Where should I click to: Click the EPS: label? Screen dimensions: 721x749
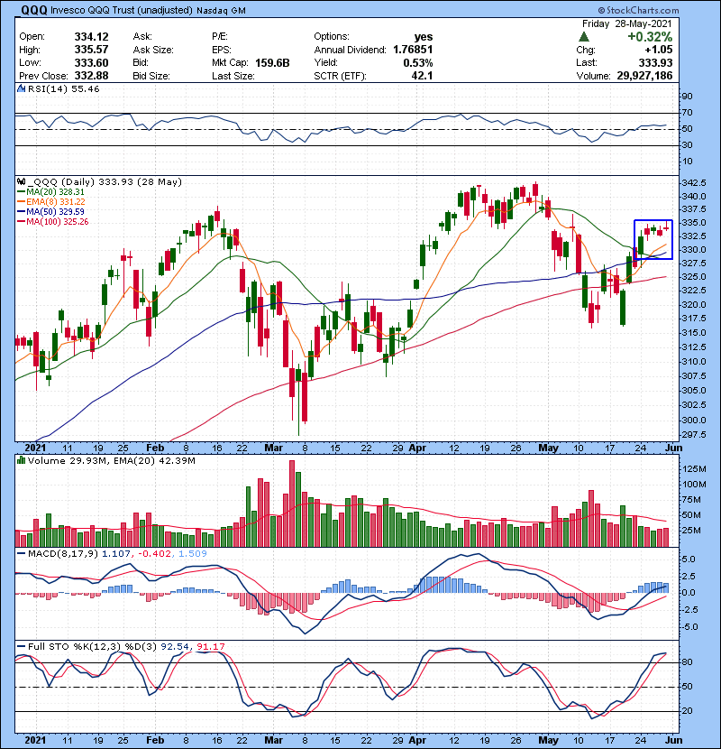tap(222, 50)
